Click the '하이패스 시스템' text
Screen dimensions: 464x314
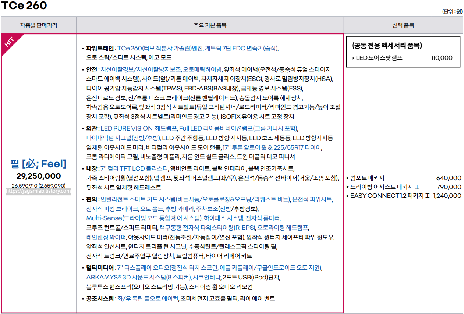pyautogui.click(x=223, y=218)
